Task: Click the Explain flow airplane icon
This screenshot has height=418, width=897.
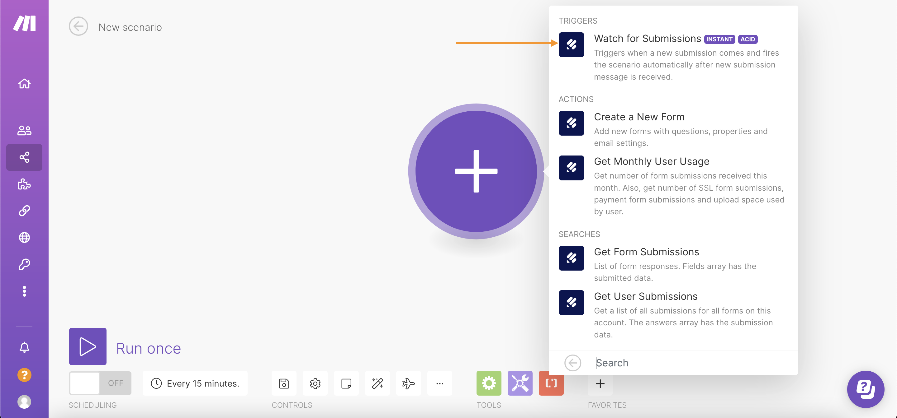Action: coord(408,383)
